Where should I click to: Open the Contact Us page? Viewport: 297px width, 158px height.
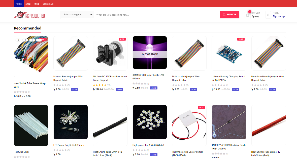coord(48,4)
